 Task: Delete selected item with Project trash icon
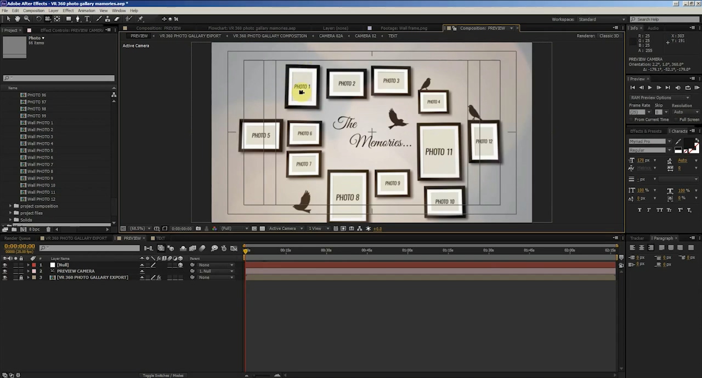tap(48, 229)
